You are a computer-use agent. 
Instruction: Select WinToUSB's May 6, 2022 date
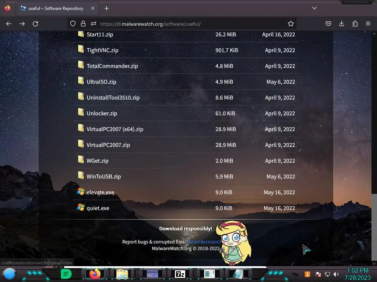click(281, 177)
